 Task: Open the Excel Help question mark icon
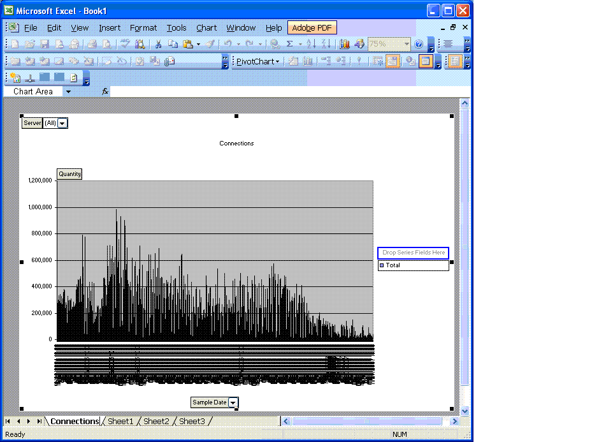[x=419, y=44]
